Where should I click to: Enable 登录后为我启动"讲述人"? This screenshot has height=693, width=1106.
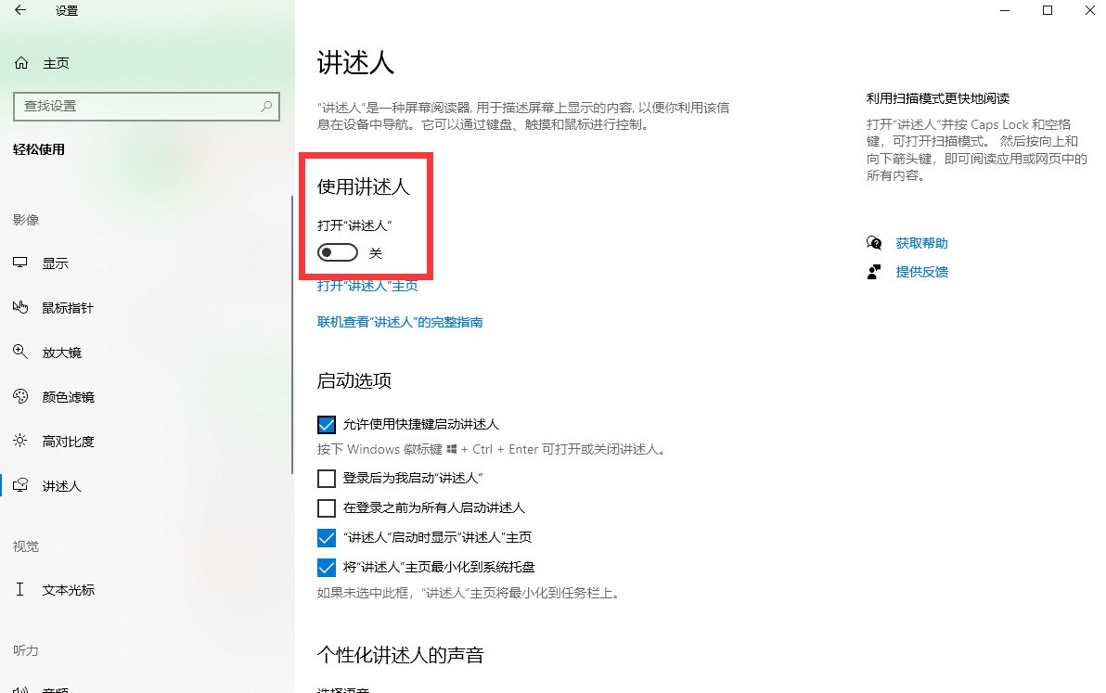[x=327, y=479]
